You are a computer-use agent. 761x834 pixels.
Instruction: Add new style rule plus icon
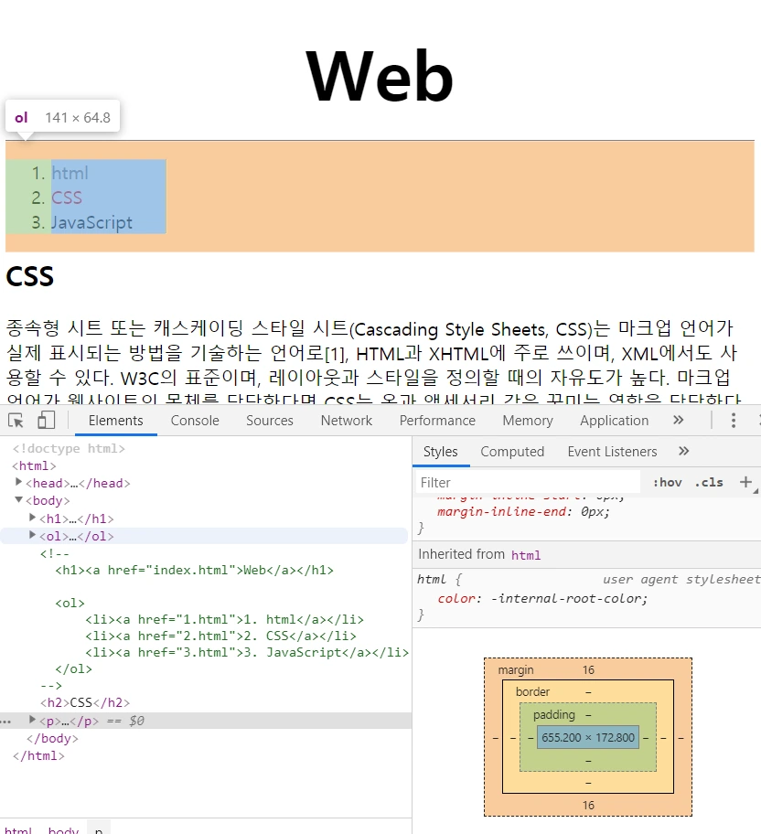click(x=745, y=482)
